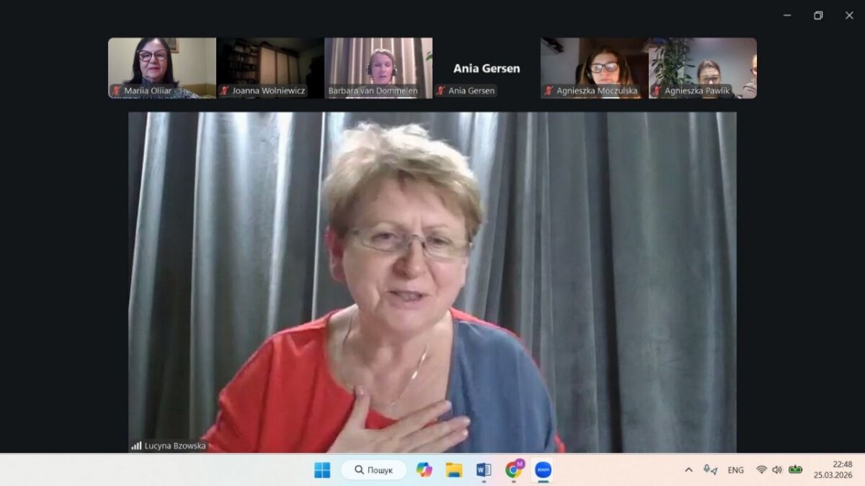
Task: Click the taskbar search box
Action: point(373,470)
